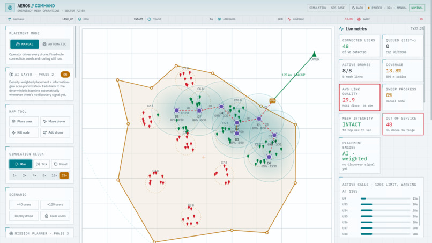
Task: Select drone D7 on the map
Action: (x=199, y=111)
